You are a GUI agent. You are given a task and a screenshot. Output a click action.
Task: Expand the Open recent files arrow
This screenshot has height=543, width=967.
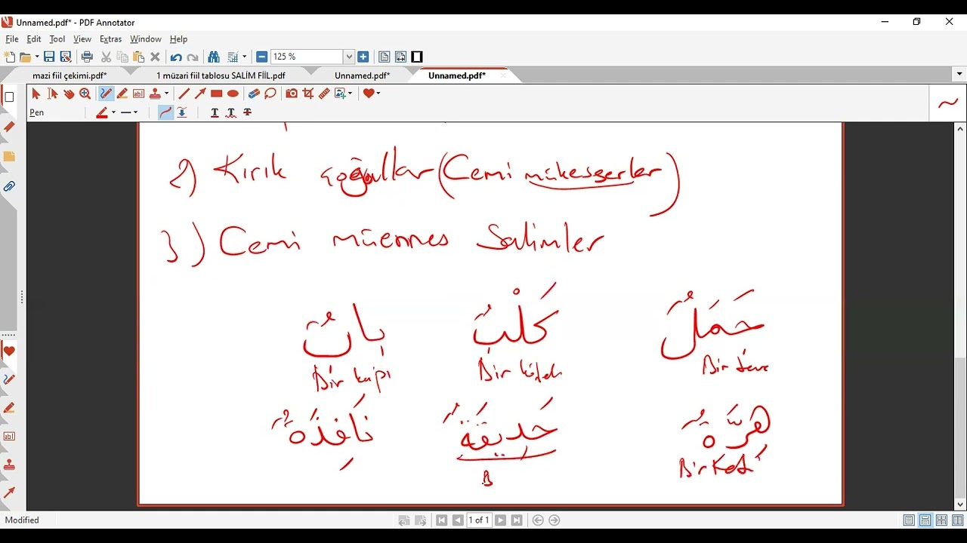click(x=36, y=57)
